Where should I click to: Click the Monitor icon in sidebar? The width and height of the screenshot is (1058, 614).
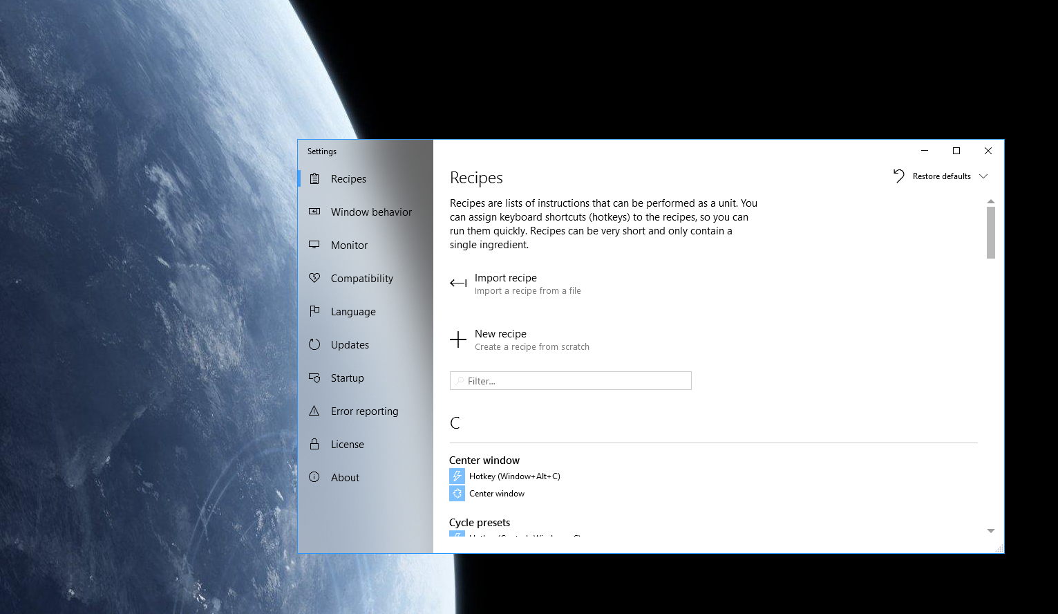click(x=314, y=245)
